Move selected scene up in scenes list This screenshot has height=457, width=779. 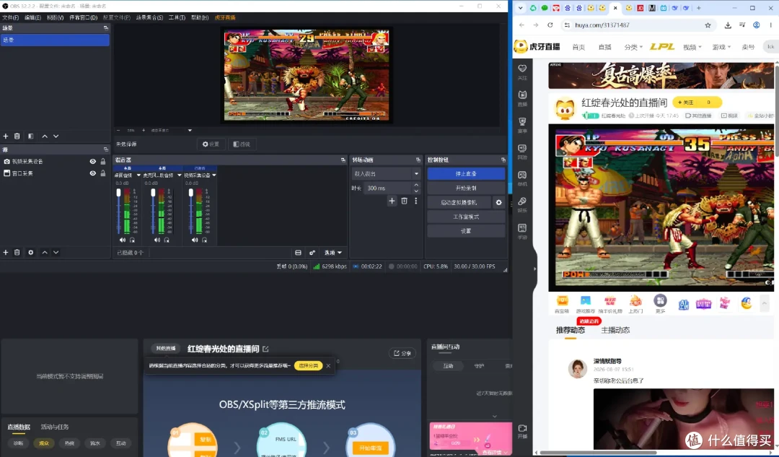coord(45,136)
